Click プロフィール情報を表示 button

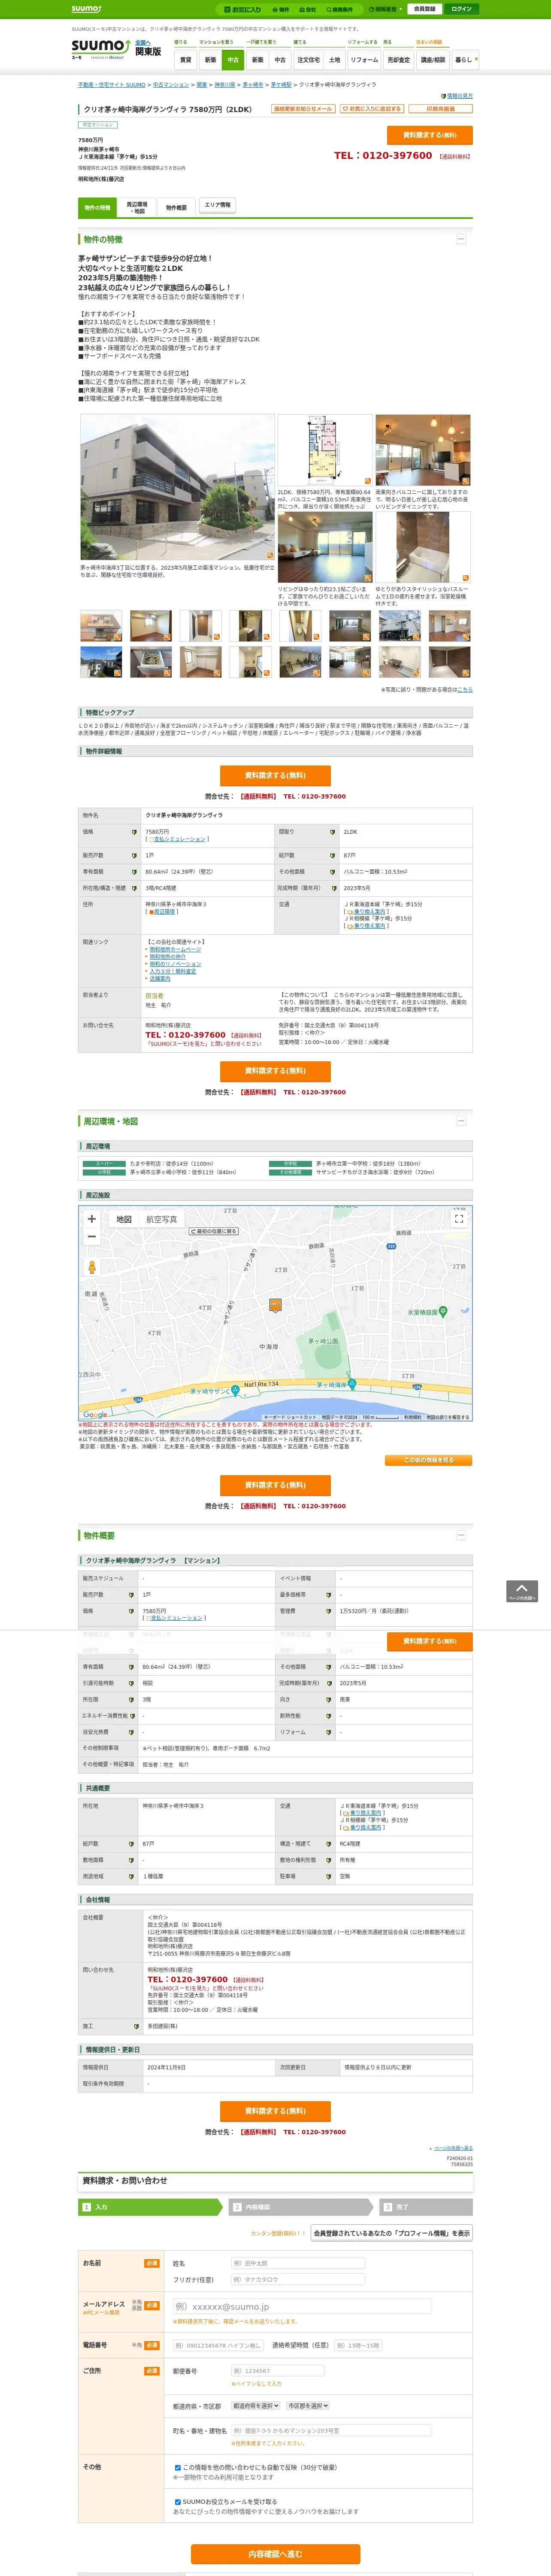(392, 2233)
